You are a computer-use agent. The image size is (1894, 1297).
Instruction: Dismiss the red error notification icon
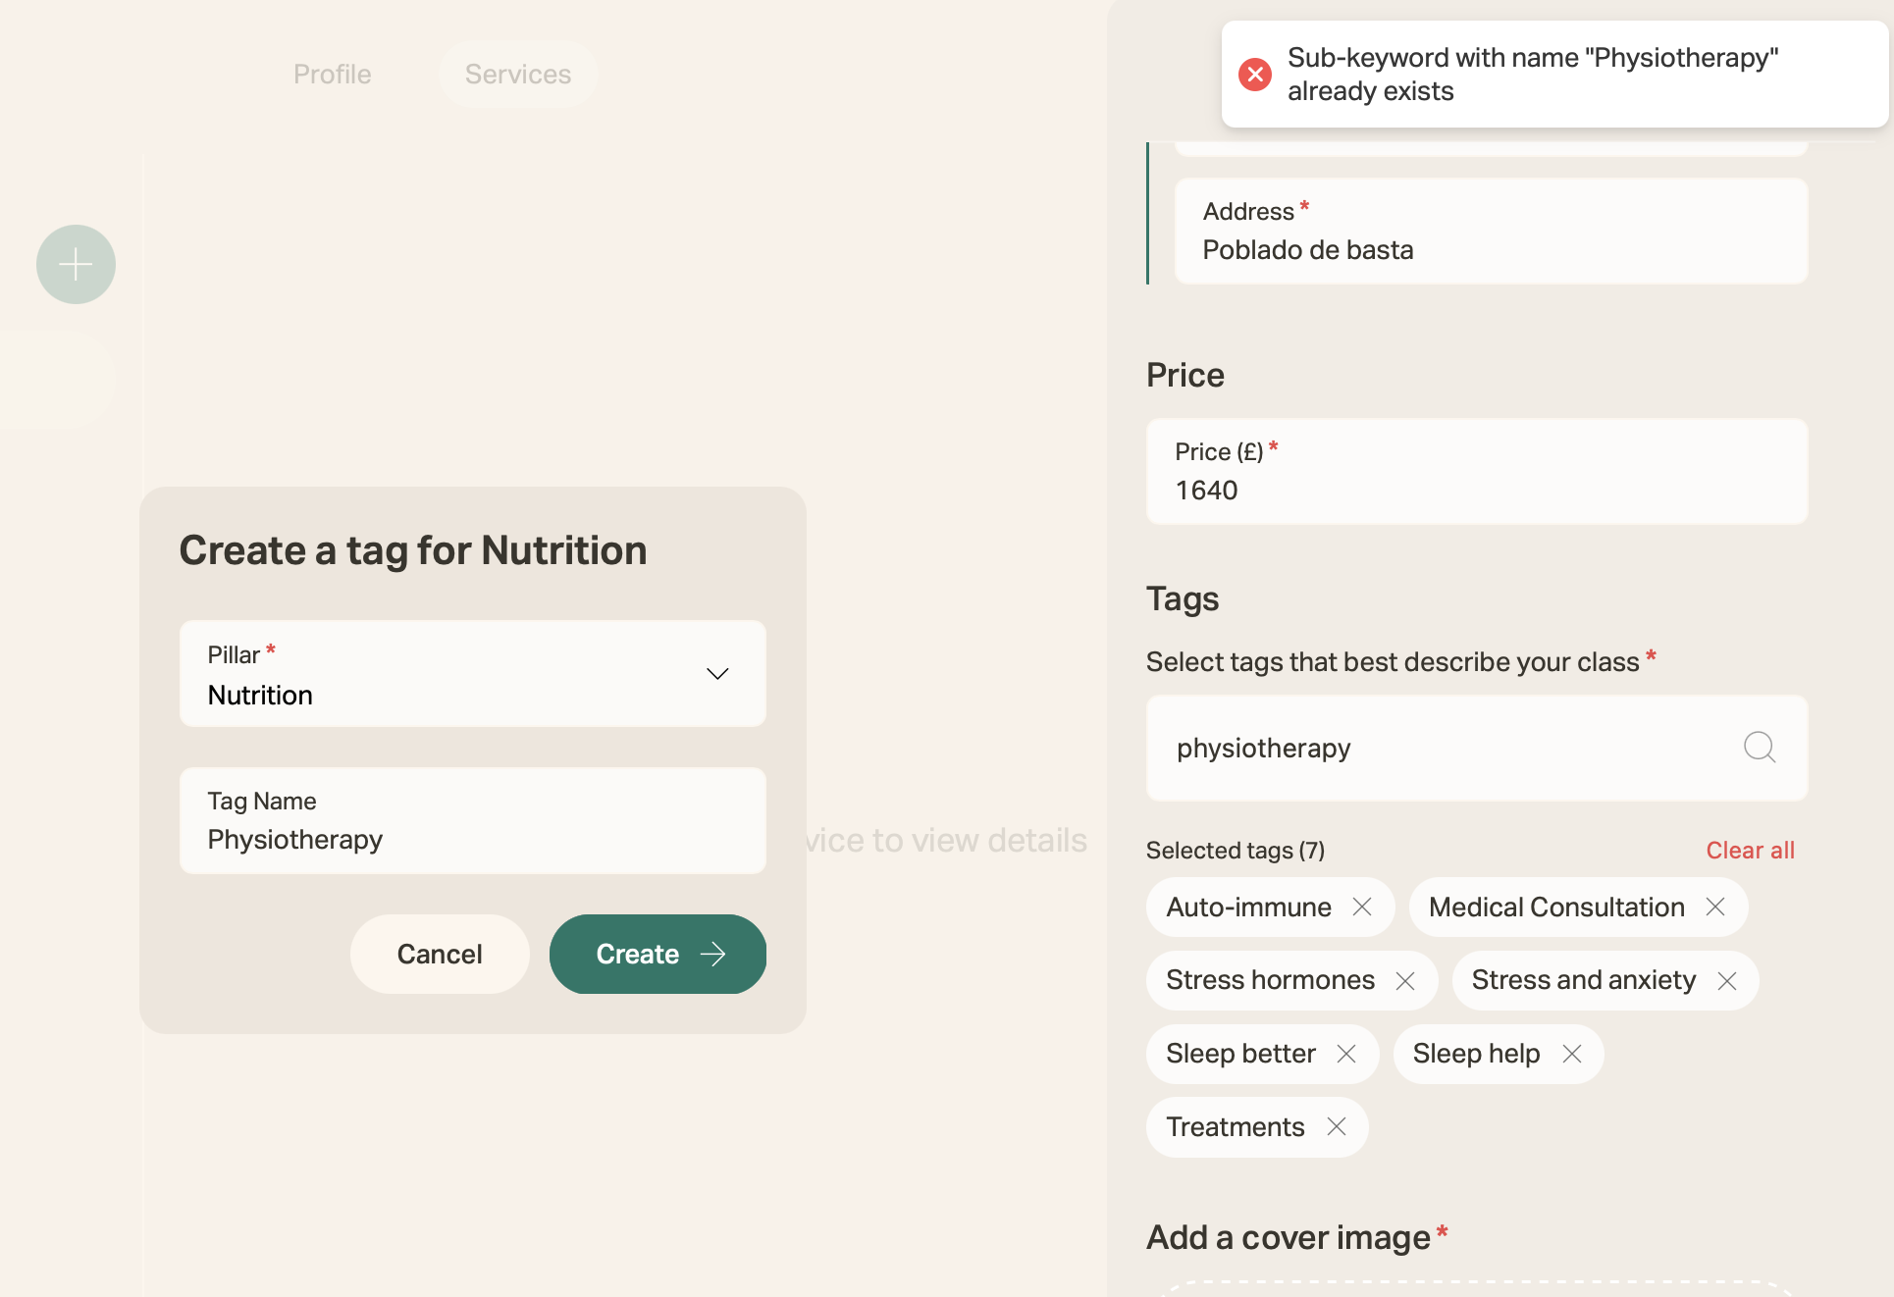pyautogui.click(x=1255, y=75)
